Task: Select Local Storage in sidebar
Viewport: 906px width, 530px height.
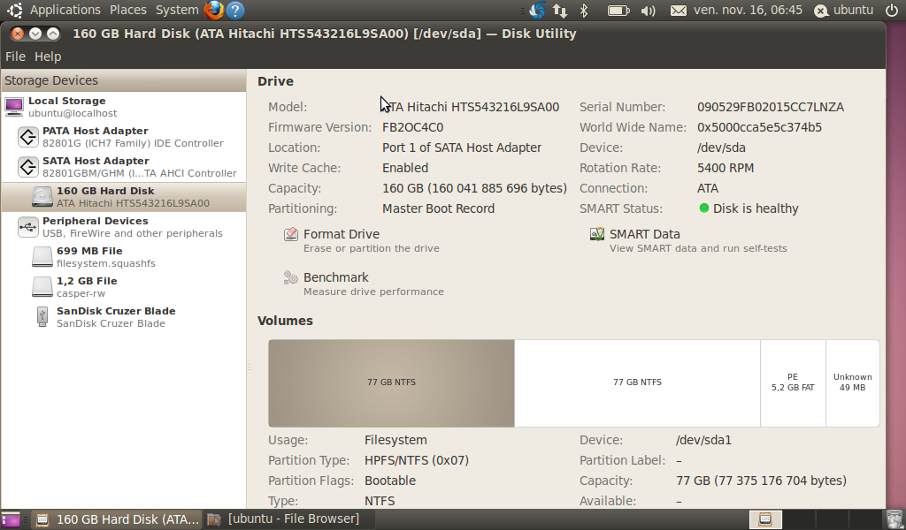Action: pyautogui.click(x=123, y=107)
